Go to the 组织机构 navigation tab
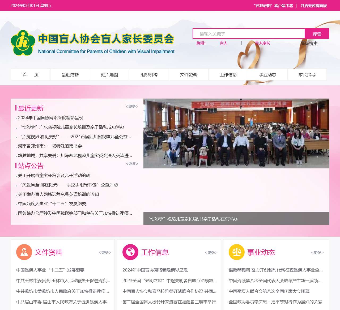The width and height of the screenshot is (340, 310). pos(149,75)
